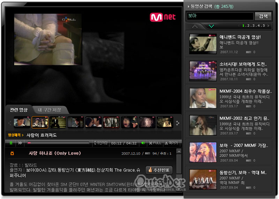Screen dimensions: 279x199
Task: Click the 2007.12.10 upload date
Action: tap(131, 153)
